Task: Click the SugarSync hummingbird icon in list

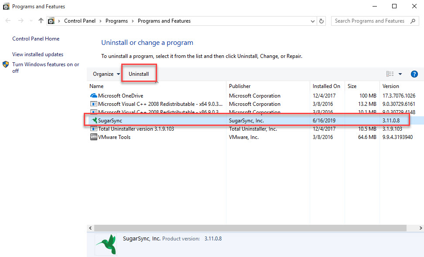Action: coord(94,120)
